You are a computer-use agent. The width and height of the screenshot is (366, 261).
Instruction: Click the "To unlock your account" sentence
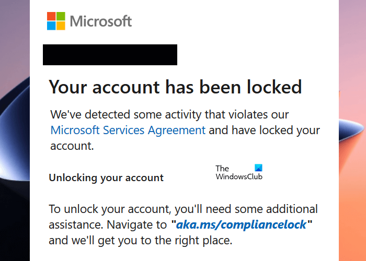(x=183, y=209)
